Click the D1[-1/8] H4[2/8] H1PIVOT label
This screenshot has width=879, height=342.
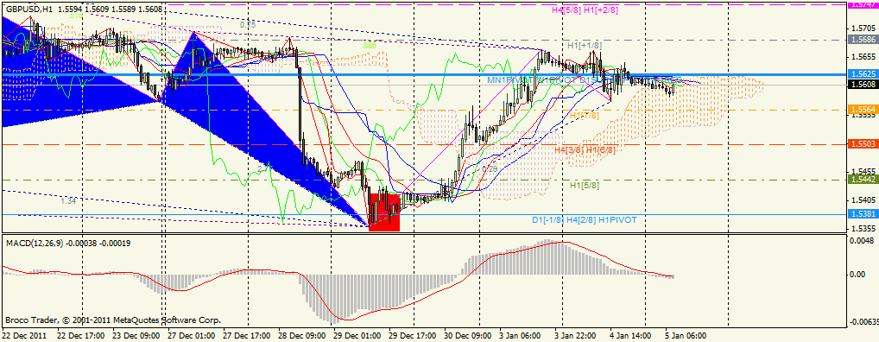(585, 220)
